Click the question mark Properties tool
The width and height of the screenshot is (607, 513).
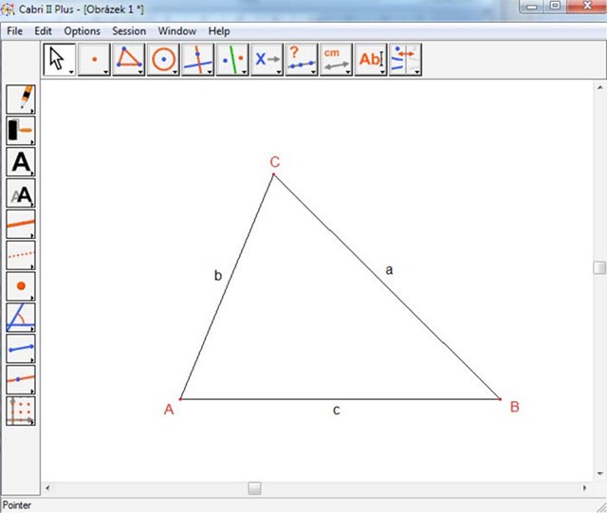pos(301,60)
